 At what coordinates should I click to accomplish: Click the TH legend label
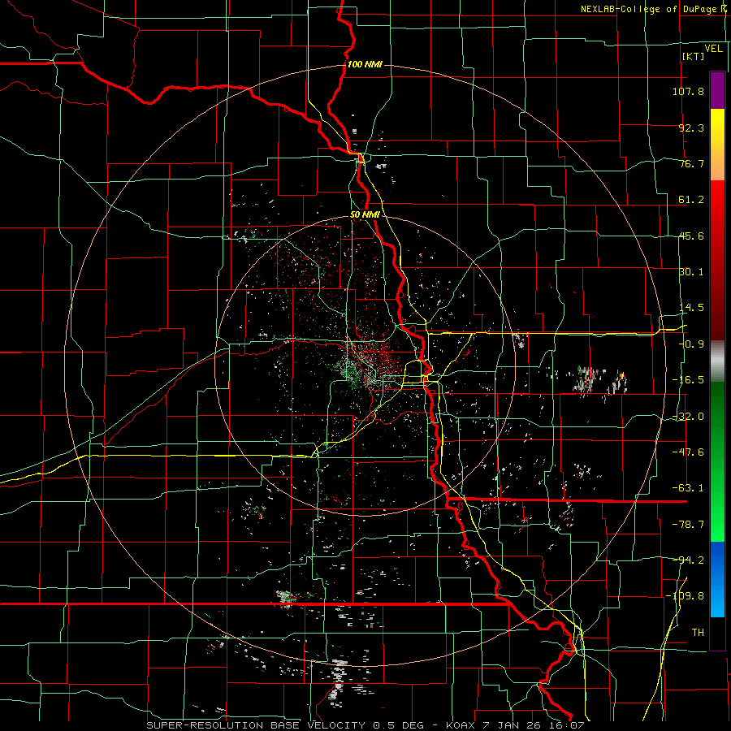point(698,633)
